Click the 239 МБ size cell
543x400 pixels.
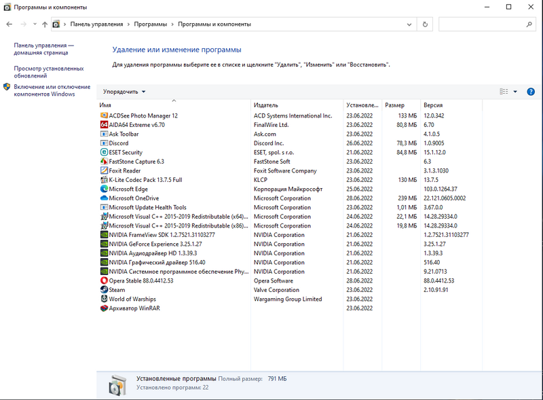pos(407,198)
